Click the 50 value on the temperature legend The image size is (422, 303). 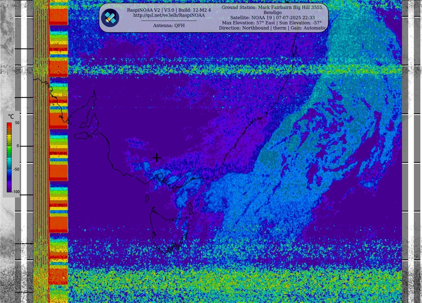(17, 123)
